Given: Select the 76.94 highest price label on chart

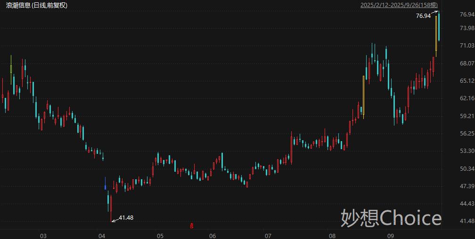Looking at the screenshot, I should [x=423, y=16].
